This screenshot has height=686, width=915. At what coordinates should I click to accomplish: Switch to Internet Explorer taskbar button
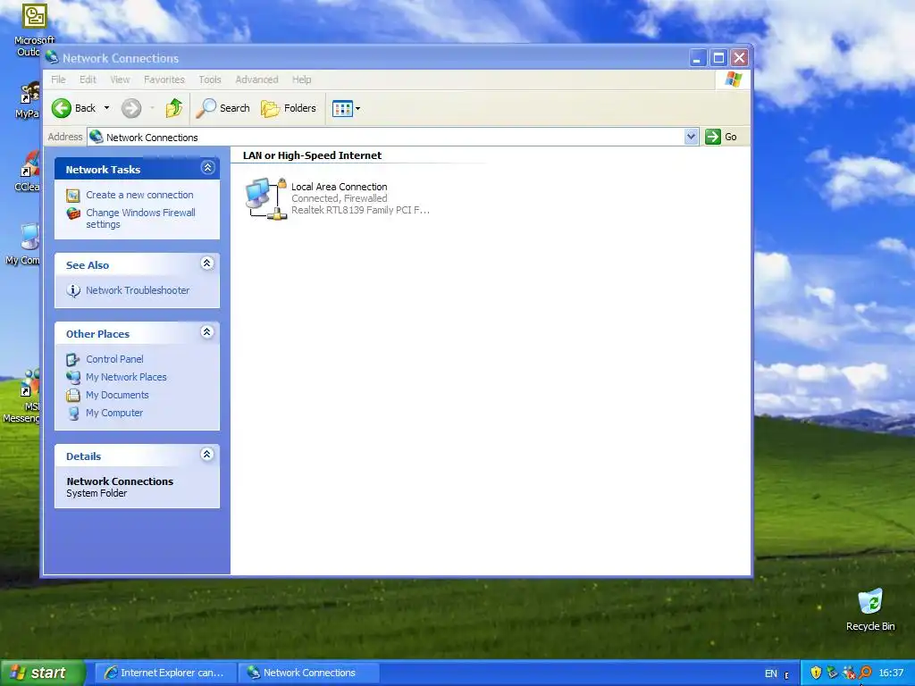click(165, 673)
